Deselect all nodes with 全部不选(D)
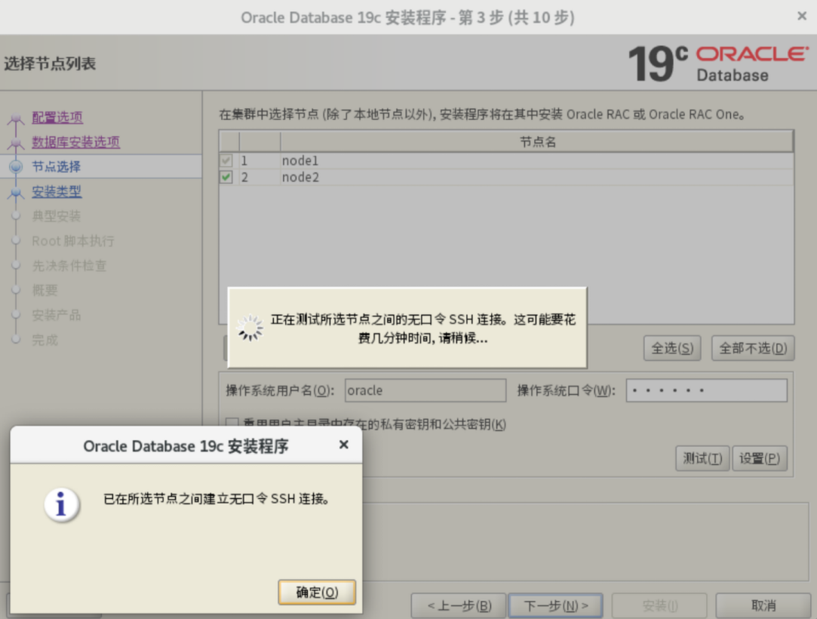The height and width of the screenshot is (619, 817). 752,348
